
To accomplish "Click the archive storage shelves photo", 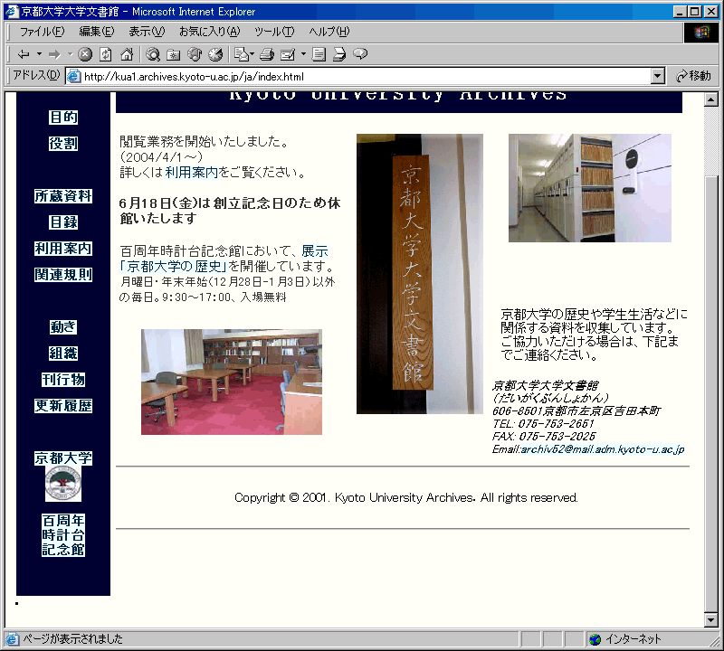I will coord(590,188).
